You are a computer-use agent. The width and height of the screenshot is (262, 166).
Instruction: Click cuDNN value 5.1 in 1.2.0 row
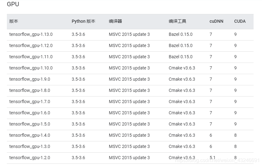pos(212,158)
